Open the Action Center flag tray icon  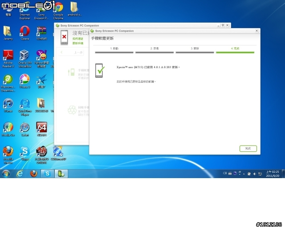click(249, 174)
